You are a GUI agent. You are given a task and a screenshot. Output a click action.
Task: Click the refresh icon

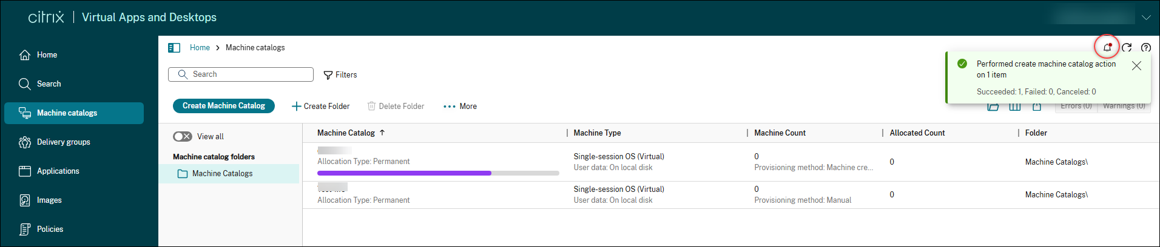tap(1127, 48)
